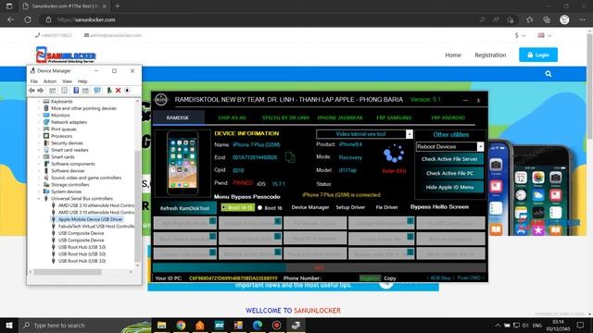Click Hide Apple ID Menu button
This screenshot has width=593, height=333.
(x=449, y=187)
